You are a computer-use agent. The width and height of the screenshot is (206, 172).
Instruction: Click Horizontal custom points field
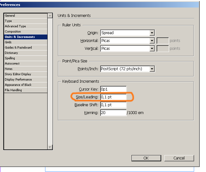tap(163, 41)
